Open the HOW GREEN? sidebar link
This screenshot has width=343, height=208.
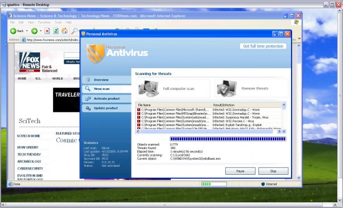pyautogui.click(x=28, y=147)
